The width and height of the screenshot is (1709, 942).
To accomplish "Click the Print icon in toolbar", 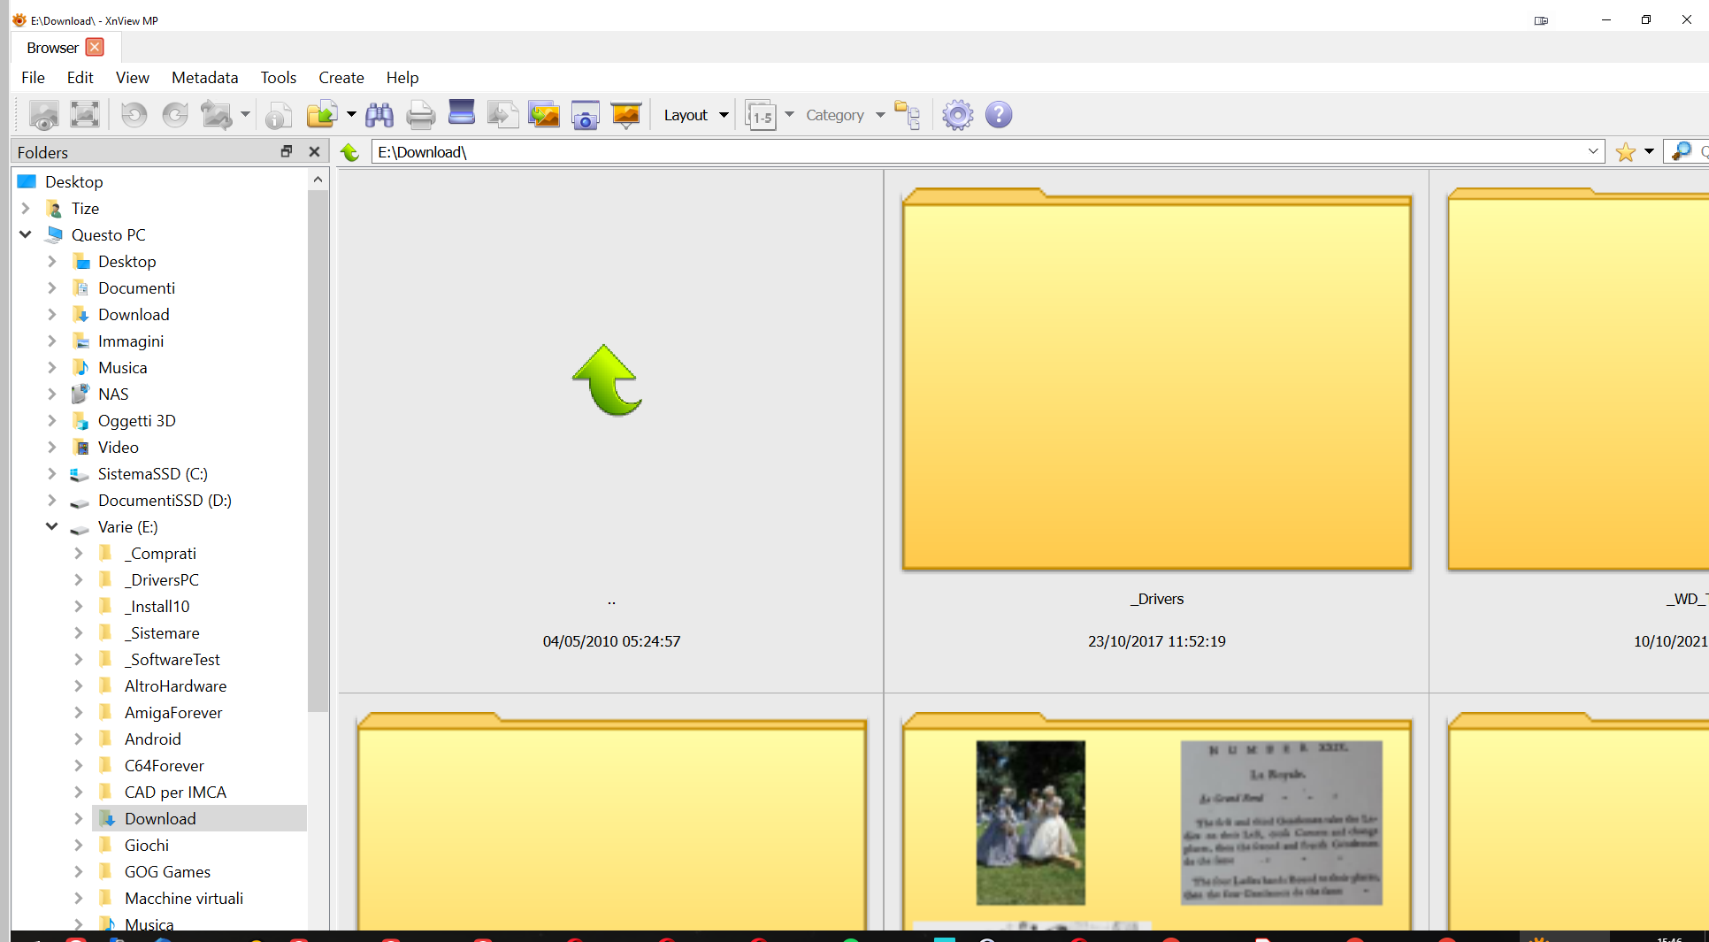I will tap(420, 115).
